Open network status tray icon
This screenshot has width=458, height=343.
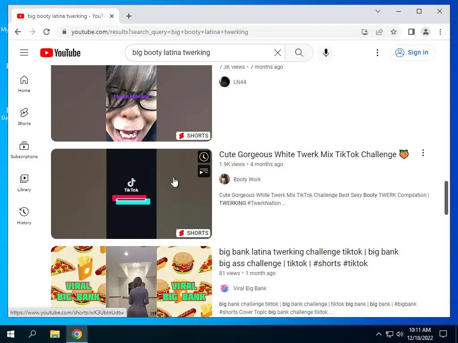click(390, 334)
